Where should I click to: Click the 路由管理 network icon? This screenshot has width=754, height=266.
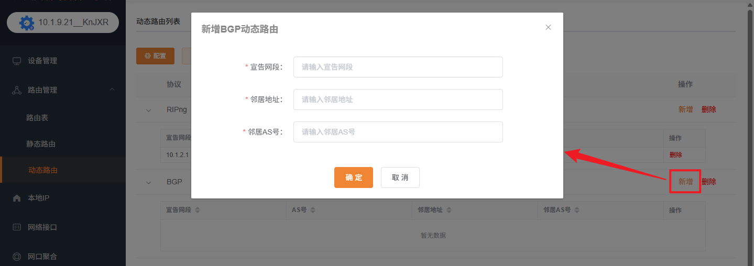coord(17,90)
